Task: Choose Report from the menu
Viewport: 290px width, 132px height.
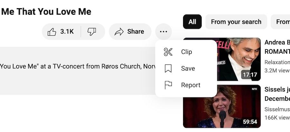Action: (186, 85)
